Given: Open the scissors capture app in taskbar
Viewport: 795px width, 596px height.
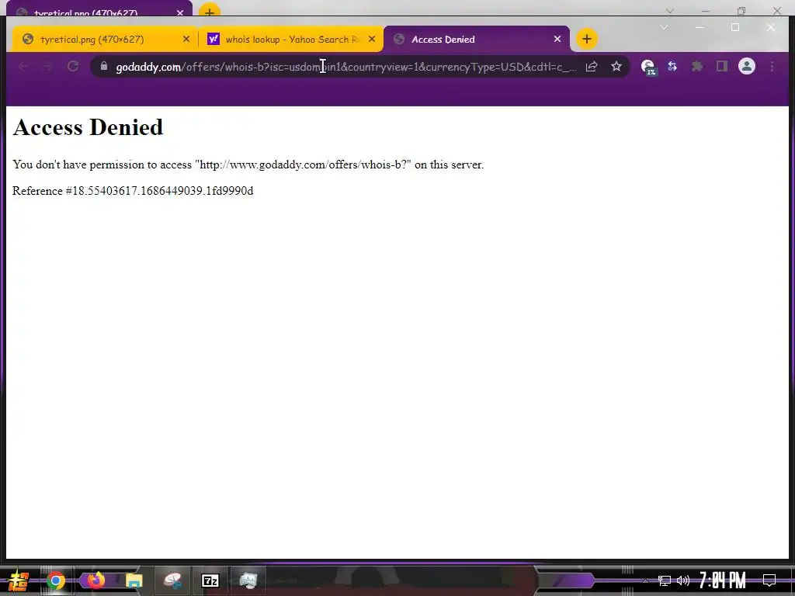Looking at the screenshot, I should click(172, 580).
